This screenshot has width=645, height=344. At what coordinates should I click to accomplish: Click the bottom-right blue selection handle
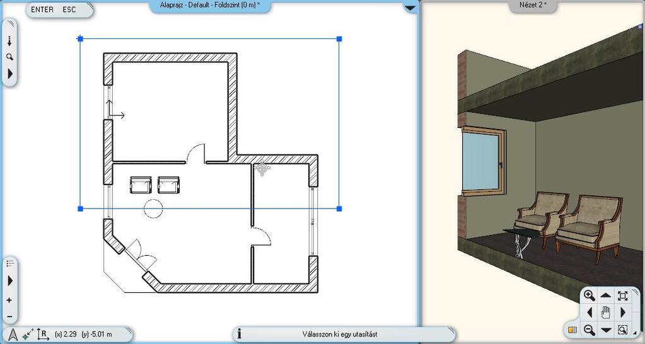coord(339,209)
